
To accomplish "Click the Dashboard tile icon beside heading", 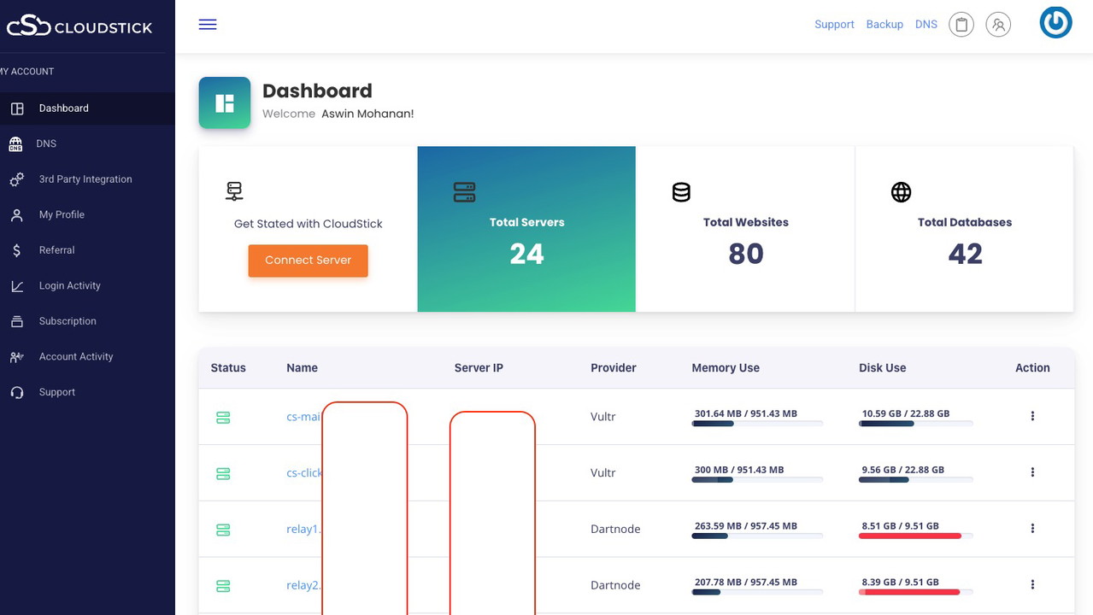I will click(x=225, y=103).
